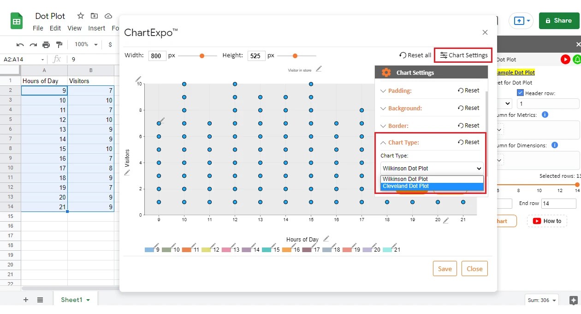Click the Width input field
581x314 pixels.
[157, 56]
